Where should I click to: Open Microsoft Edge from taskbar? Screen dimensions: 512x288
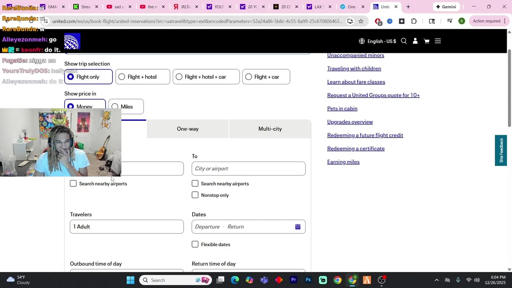coord(235,280)
